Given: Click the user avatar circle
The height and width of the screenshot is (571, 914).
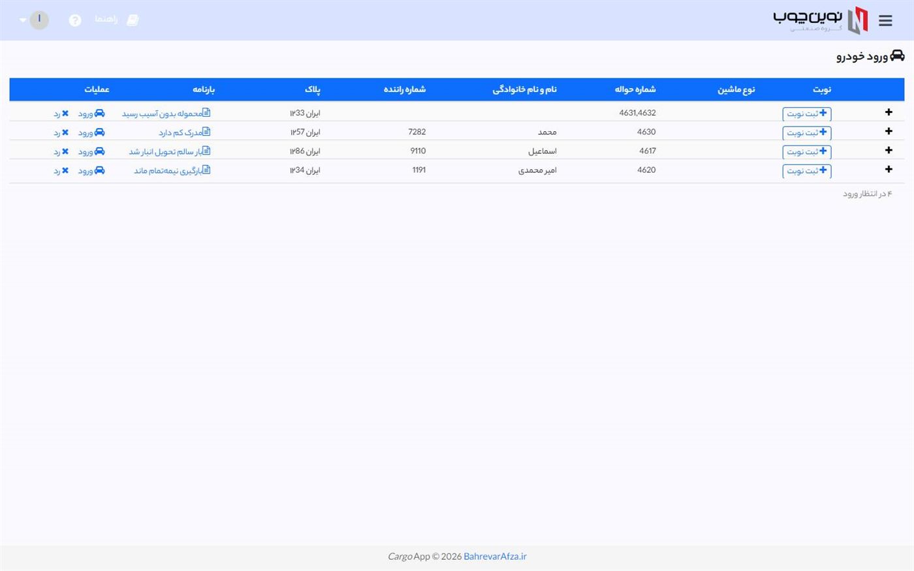Looking at the screenshot, I should (39, 20).
